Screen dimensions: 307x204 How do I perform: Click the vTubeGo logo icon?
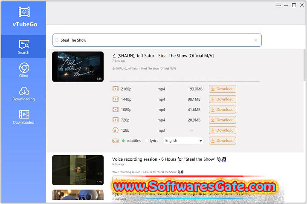24,12
